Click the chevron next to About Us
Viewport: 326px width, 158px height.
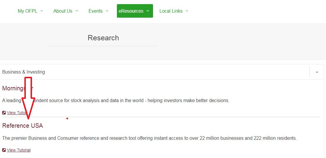click(x=77, y=11)
